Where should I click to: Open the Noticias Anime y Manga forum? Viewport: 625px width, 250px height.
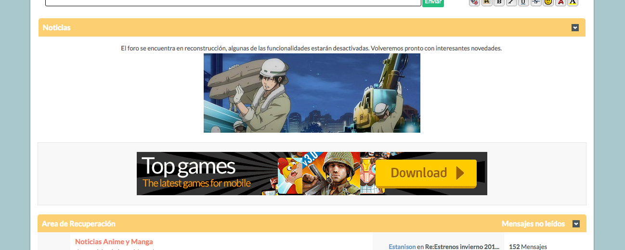[114, 242]
